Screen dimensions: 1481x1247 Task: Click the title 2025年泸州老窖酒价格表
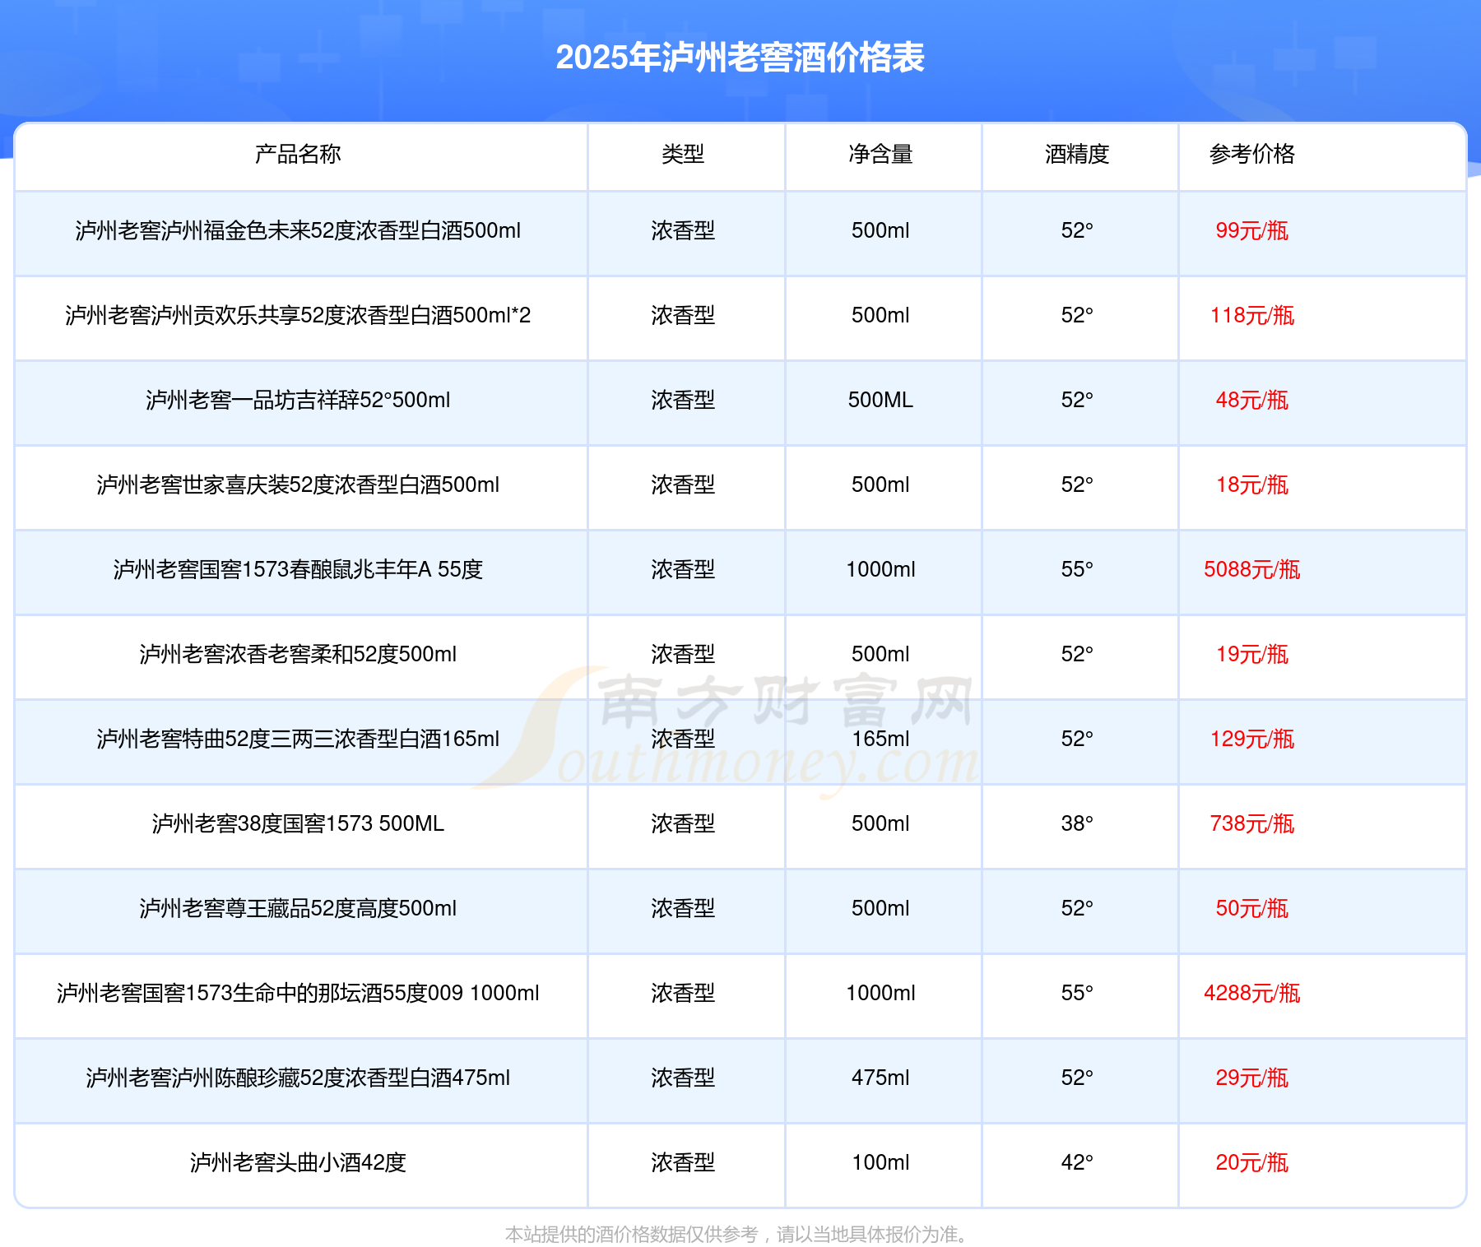point(740,58)
